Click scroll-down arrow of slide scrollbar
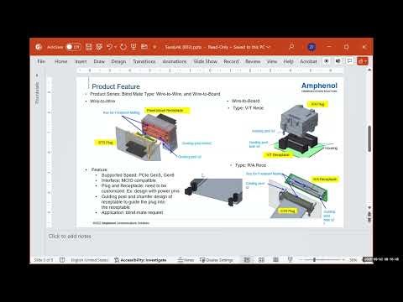403x302 pixels. coord(369,208)
